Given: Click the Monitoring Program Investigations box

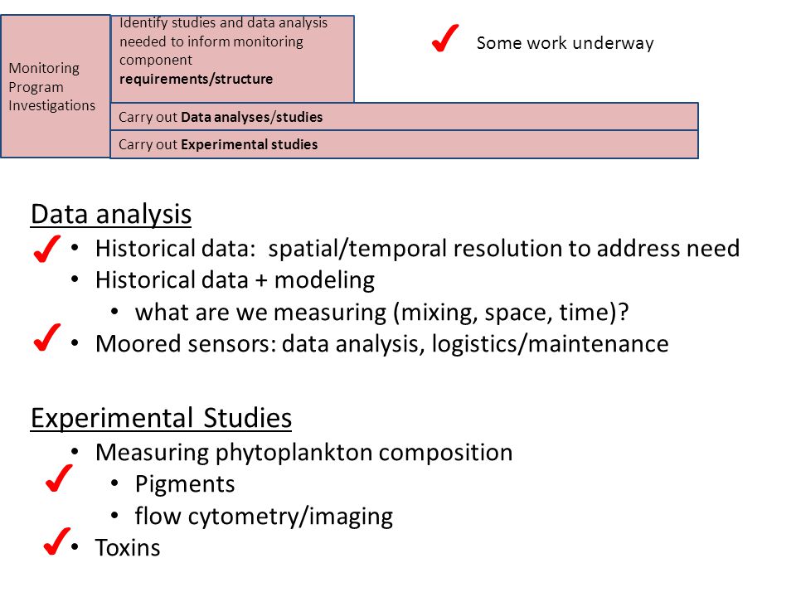Looking at the screenshot, I should [x=56, y=86].
